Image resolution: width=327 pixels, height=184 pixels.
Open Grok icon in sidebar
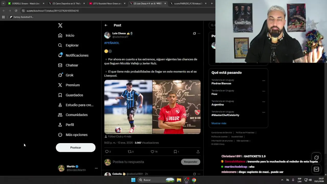pyautogui.click(x=60, y=75)
